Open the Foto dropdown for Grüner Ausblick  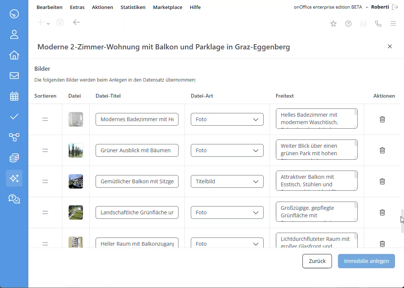227,150
